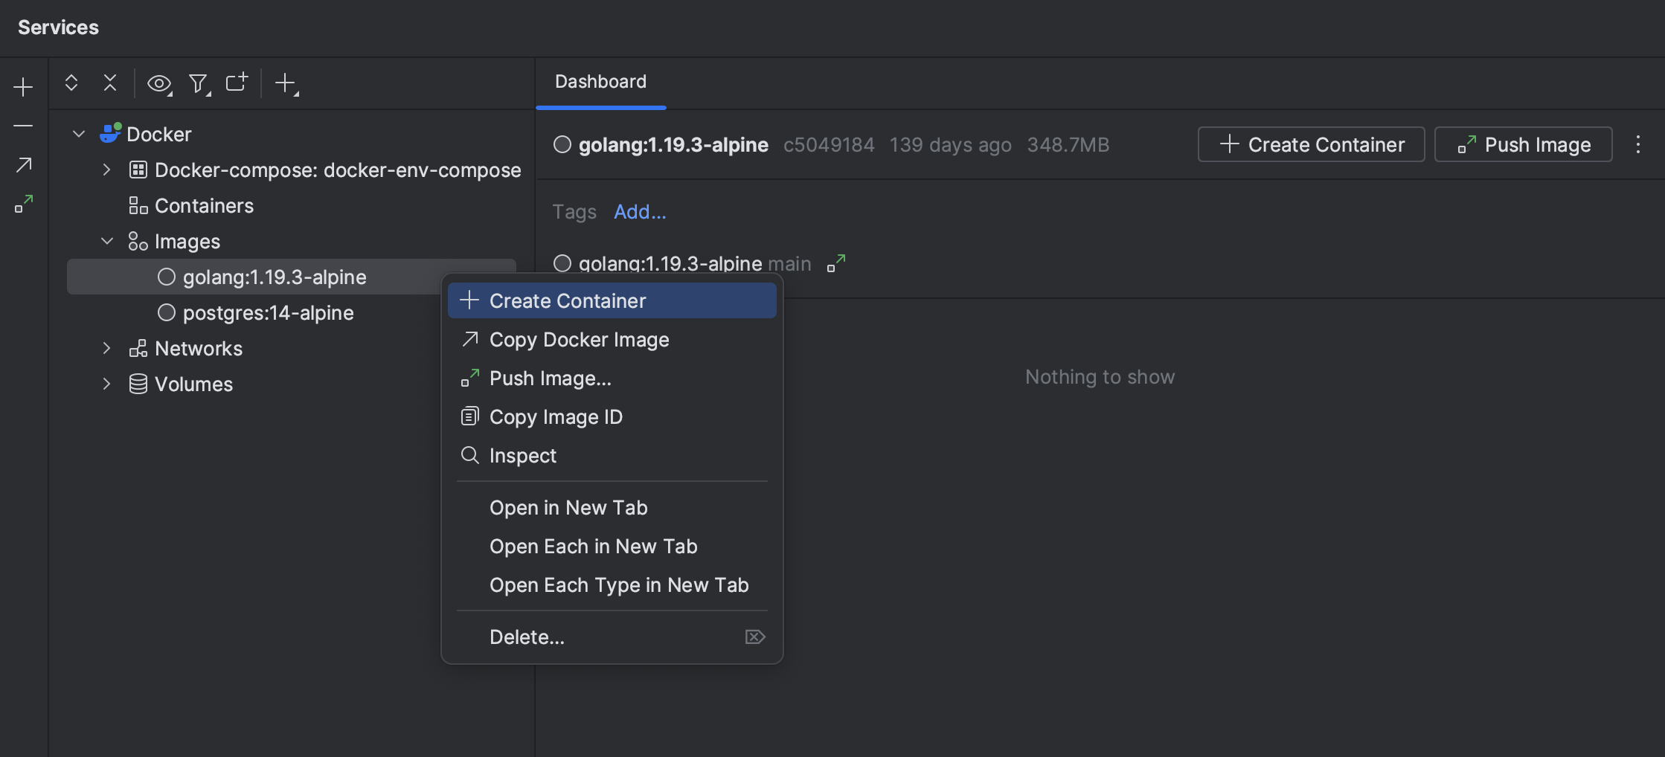Image resolution: width=1665 pixels, height=757 pixels.
Task: Expand the Docker-compose: docker-env-compose node
Action: tap(106, 170)
